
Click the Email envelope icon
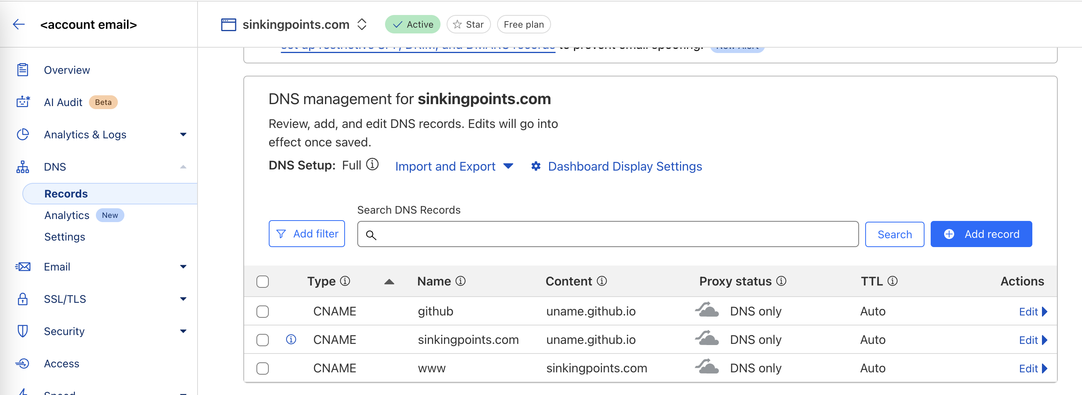pos(23,267)
